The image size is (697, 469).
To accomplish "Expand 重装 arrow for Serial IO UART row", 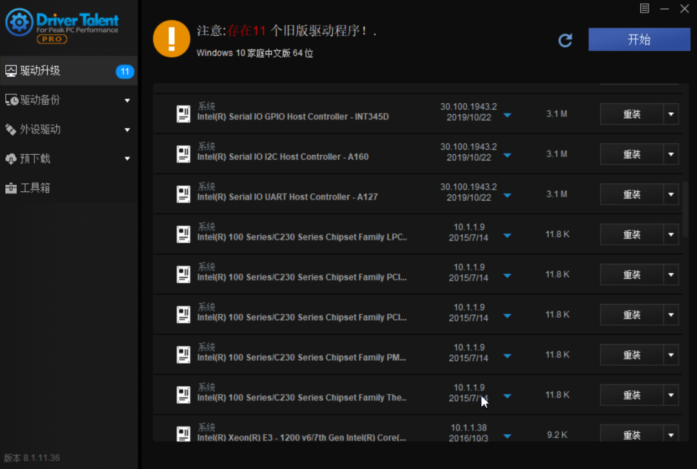I will coord(671,194).
